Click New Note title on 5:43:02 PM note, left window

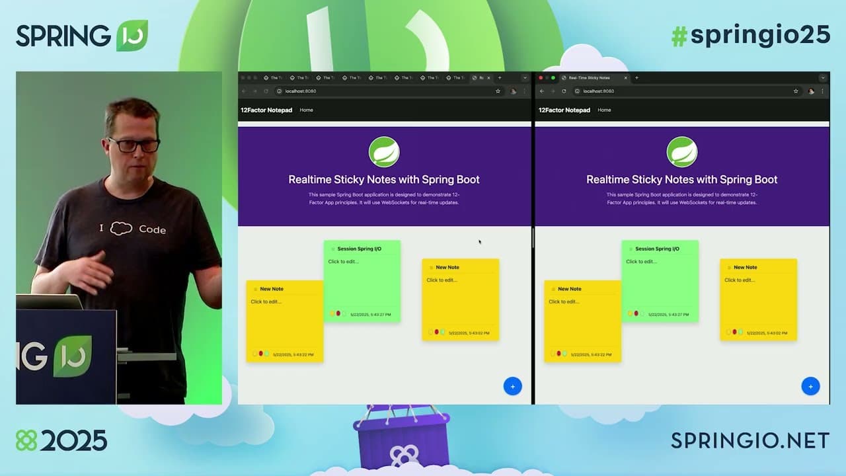click(447, 267)
